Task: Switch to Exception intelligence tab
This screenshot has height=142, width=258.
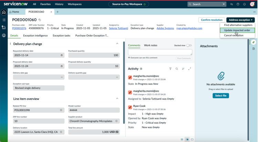Action: click(x=35, y=35)
